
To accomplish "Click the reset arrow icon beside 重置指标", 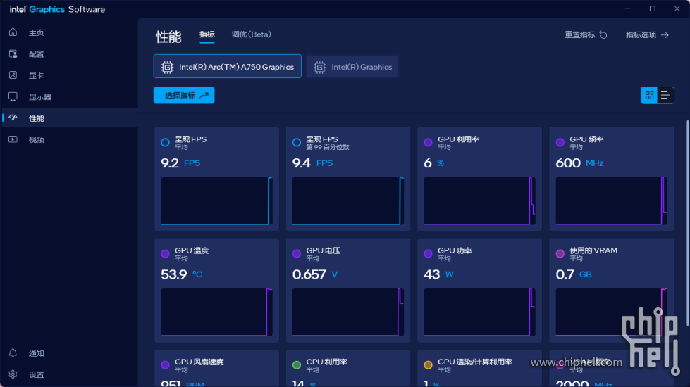I will tap(603, 34).
